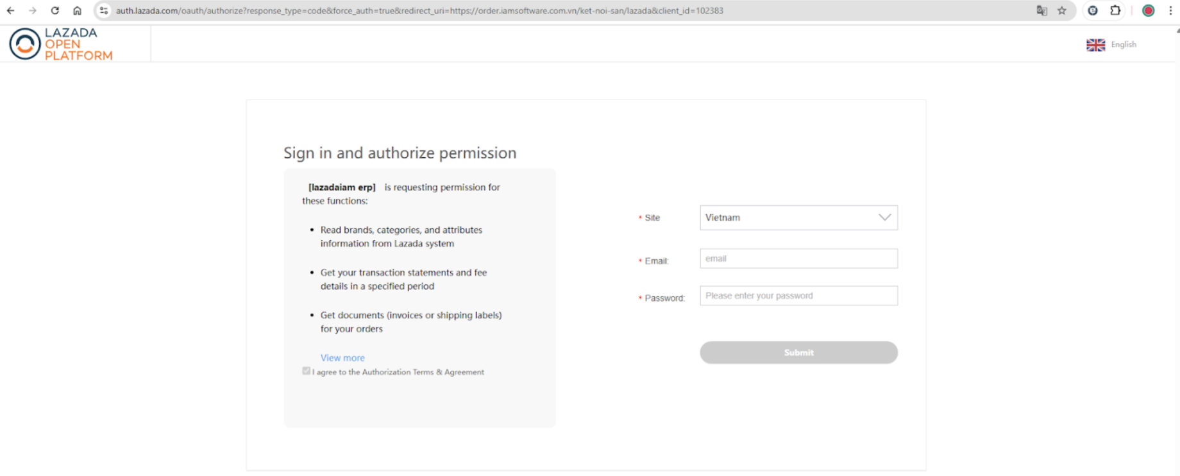
Task: Open the Chrome three-dot menu
Action: pos(1170,11)
